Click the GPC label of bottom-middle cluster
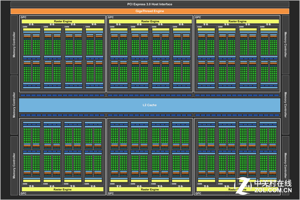Viewport: 300px width, 200px height. pyautogui.click(x=111, y=193)
